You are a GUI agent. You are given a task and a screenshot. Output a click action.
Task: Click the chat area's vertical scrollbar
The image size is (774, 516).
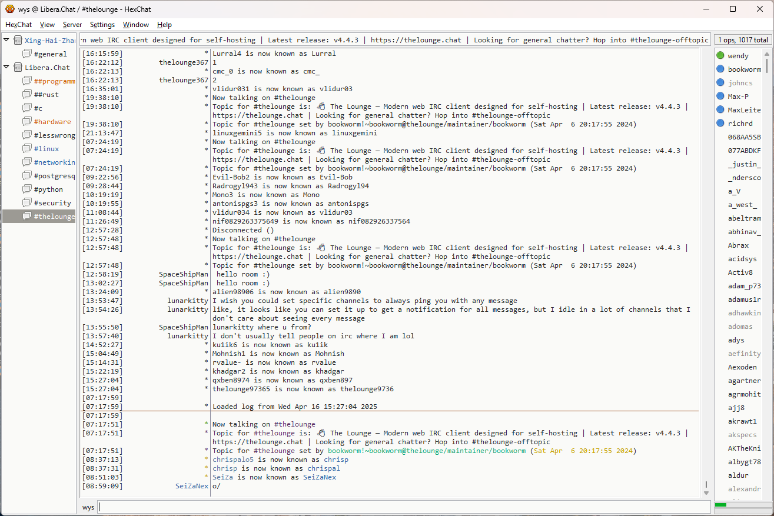coord(706,271)
